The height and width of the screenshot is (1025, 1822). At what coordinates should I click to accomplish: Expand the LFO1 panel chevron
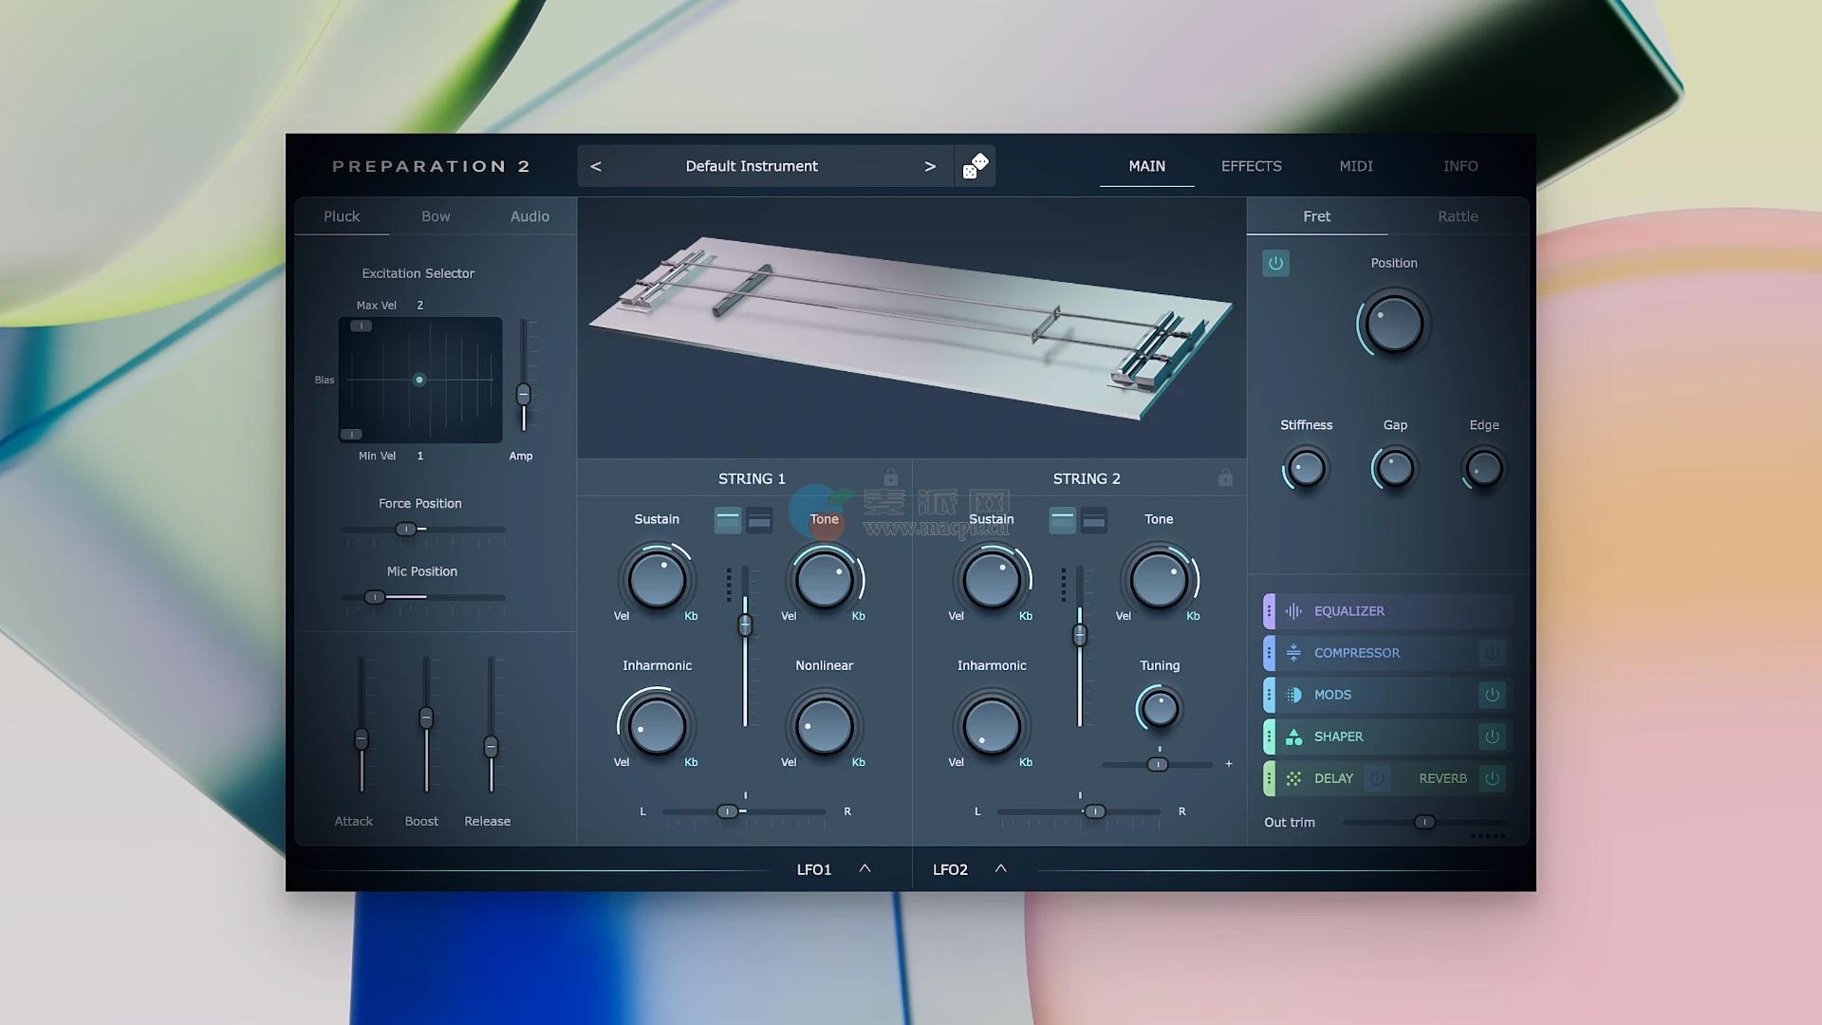[x=865, y=868]
